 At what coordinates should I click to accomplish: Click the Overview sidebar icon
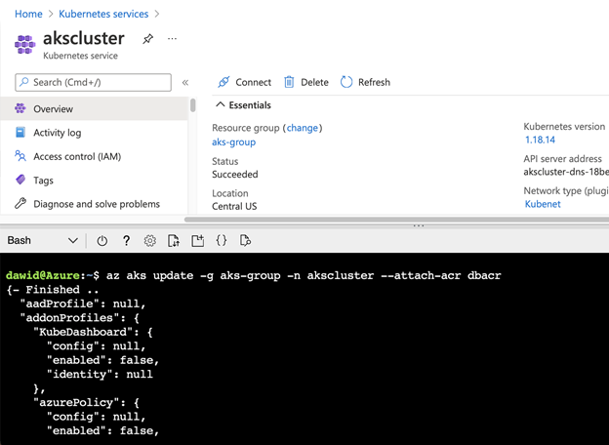tap(20, 108)
